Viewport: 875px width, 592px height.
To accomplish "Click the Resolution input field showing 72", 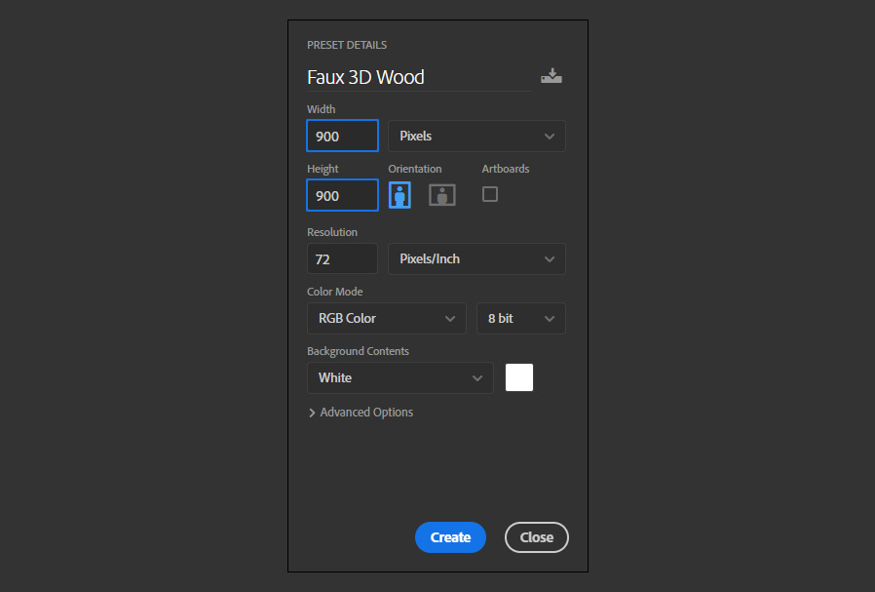I will point(342,258).
